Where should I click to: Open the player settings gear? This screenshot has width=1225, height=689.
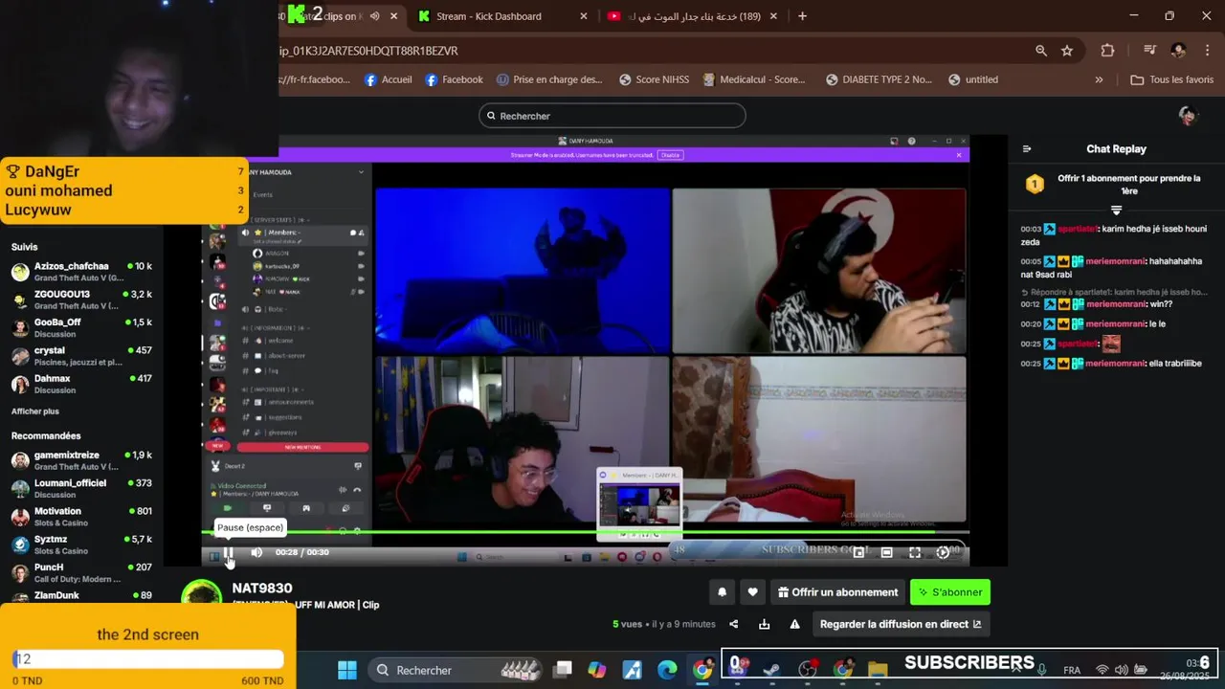[x=943, y=552]
